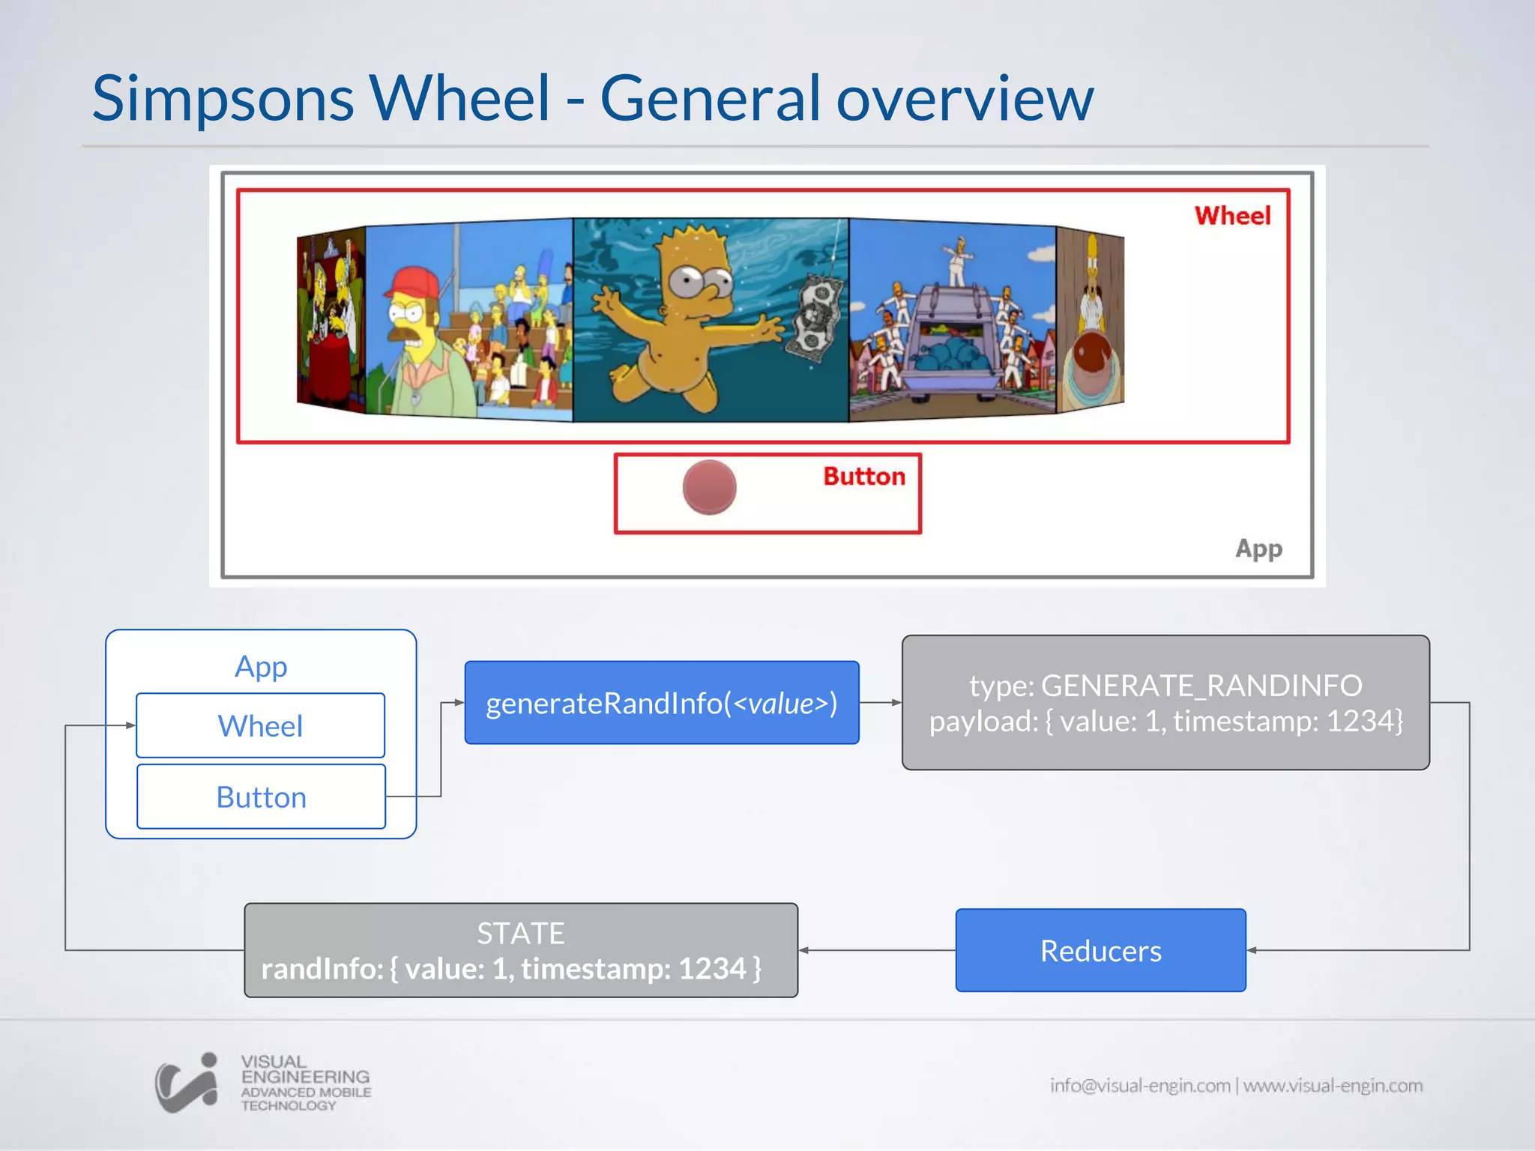Click the red 'Wheel' label
Image resolution: width=1535 pixels, height=1151 pixels.
click(x=1232, y=216)
